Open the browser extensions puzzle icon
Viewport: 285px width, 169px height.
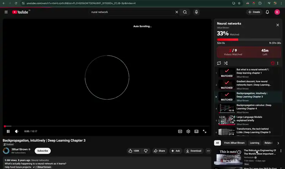point(260,3)
